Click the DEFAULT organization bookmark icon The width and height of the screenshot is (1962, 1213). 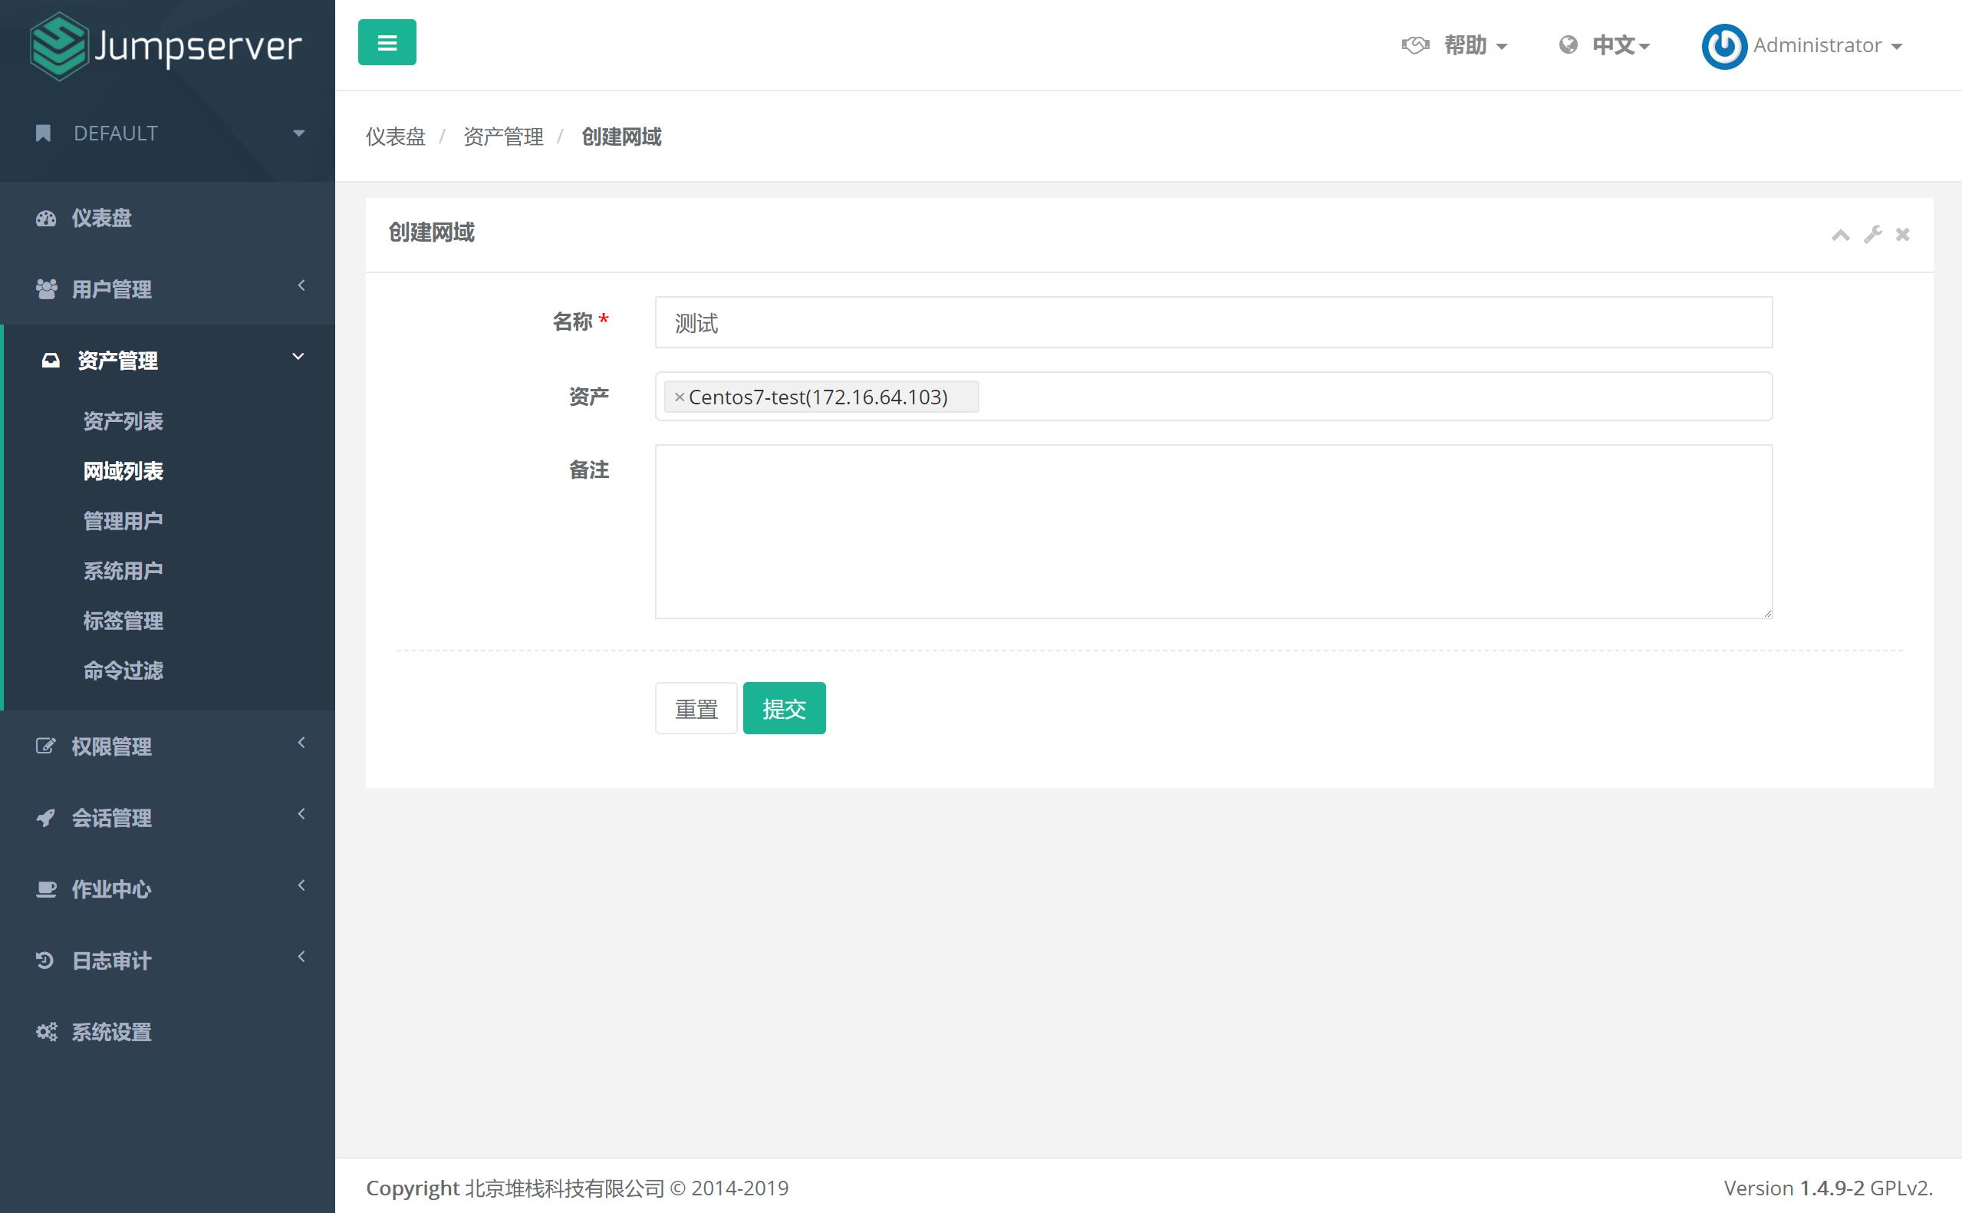[43, 133]
